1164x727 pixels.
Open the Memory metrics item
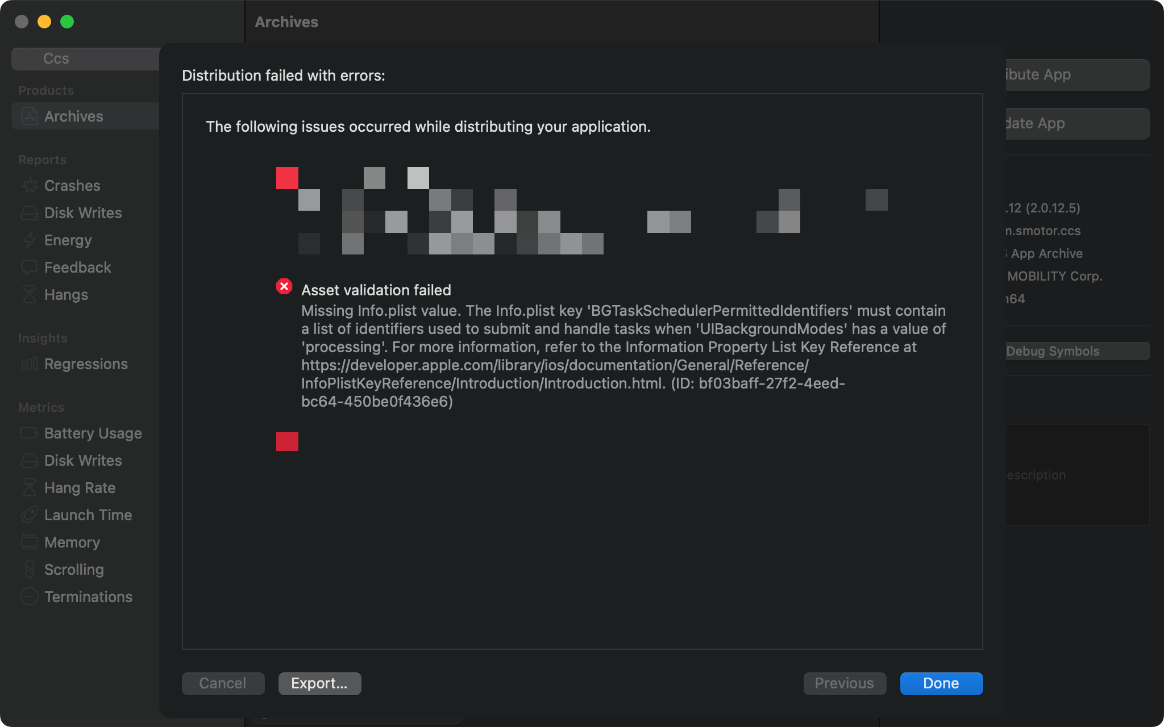[72, 542]
